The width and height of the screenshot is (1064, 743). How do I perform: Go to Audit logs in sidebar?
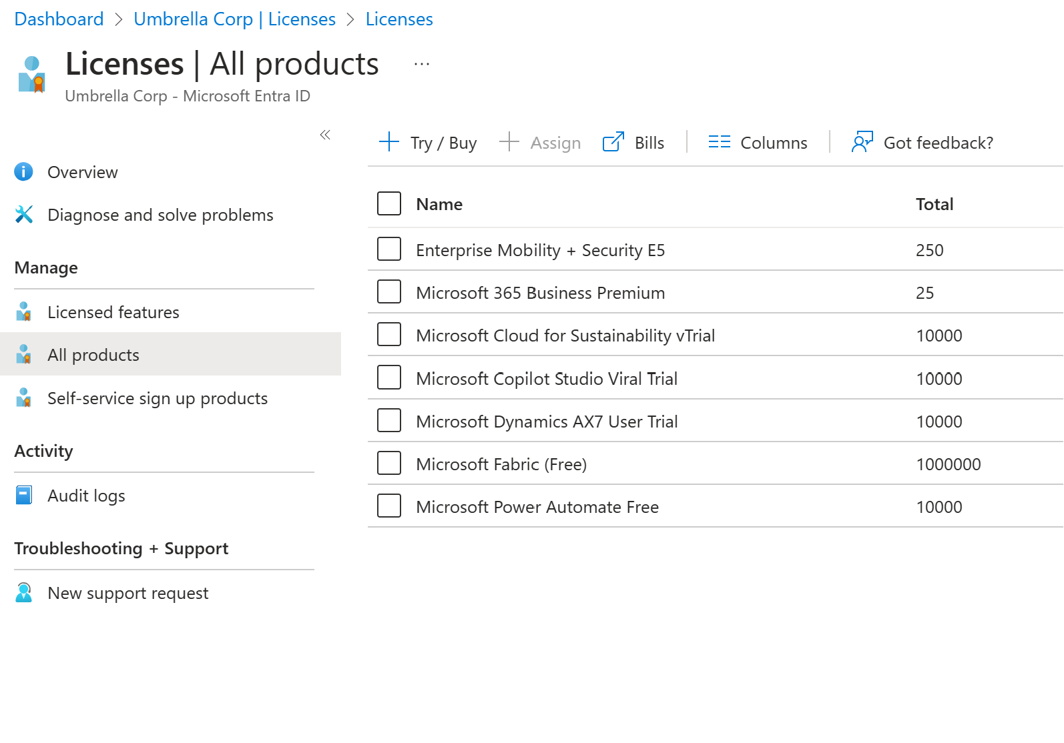pyautogui.click(x=86, y=496)
